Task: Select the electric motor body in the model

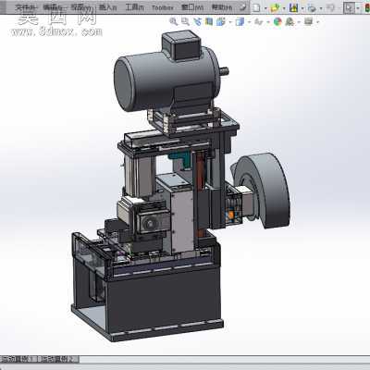Action: pyautogui.click(x=166, y=81)
